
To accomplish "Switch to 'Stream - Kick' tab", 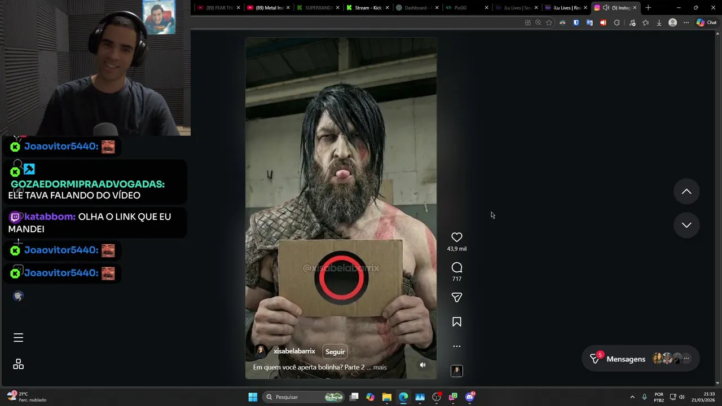I will point(368,8).
